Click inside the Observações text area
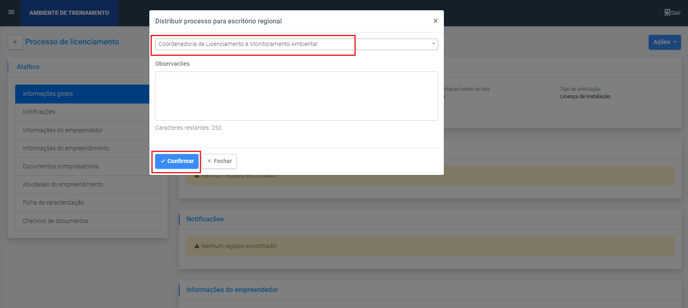688x308 pixels. pos(296,96)
